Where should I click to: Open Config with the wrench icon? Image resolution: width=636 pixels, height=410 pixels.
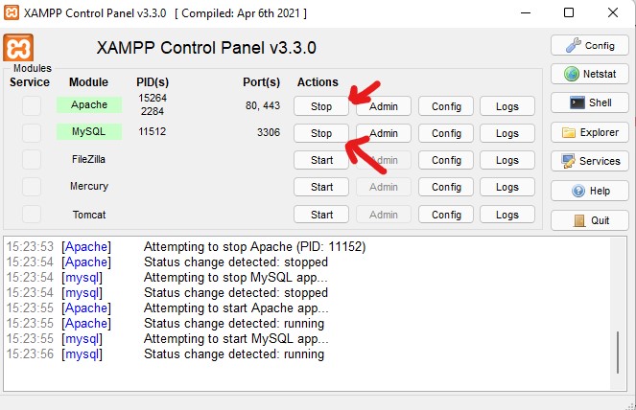589,45
